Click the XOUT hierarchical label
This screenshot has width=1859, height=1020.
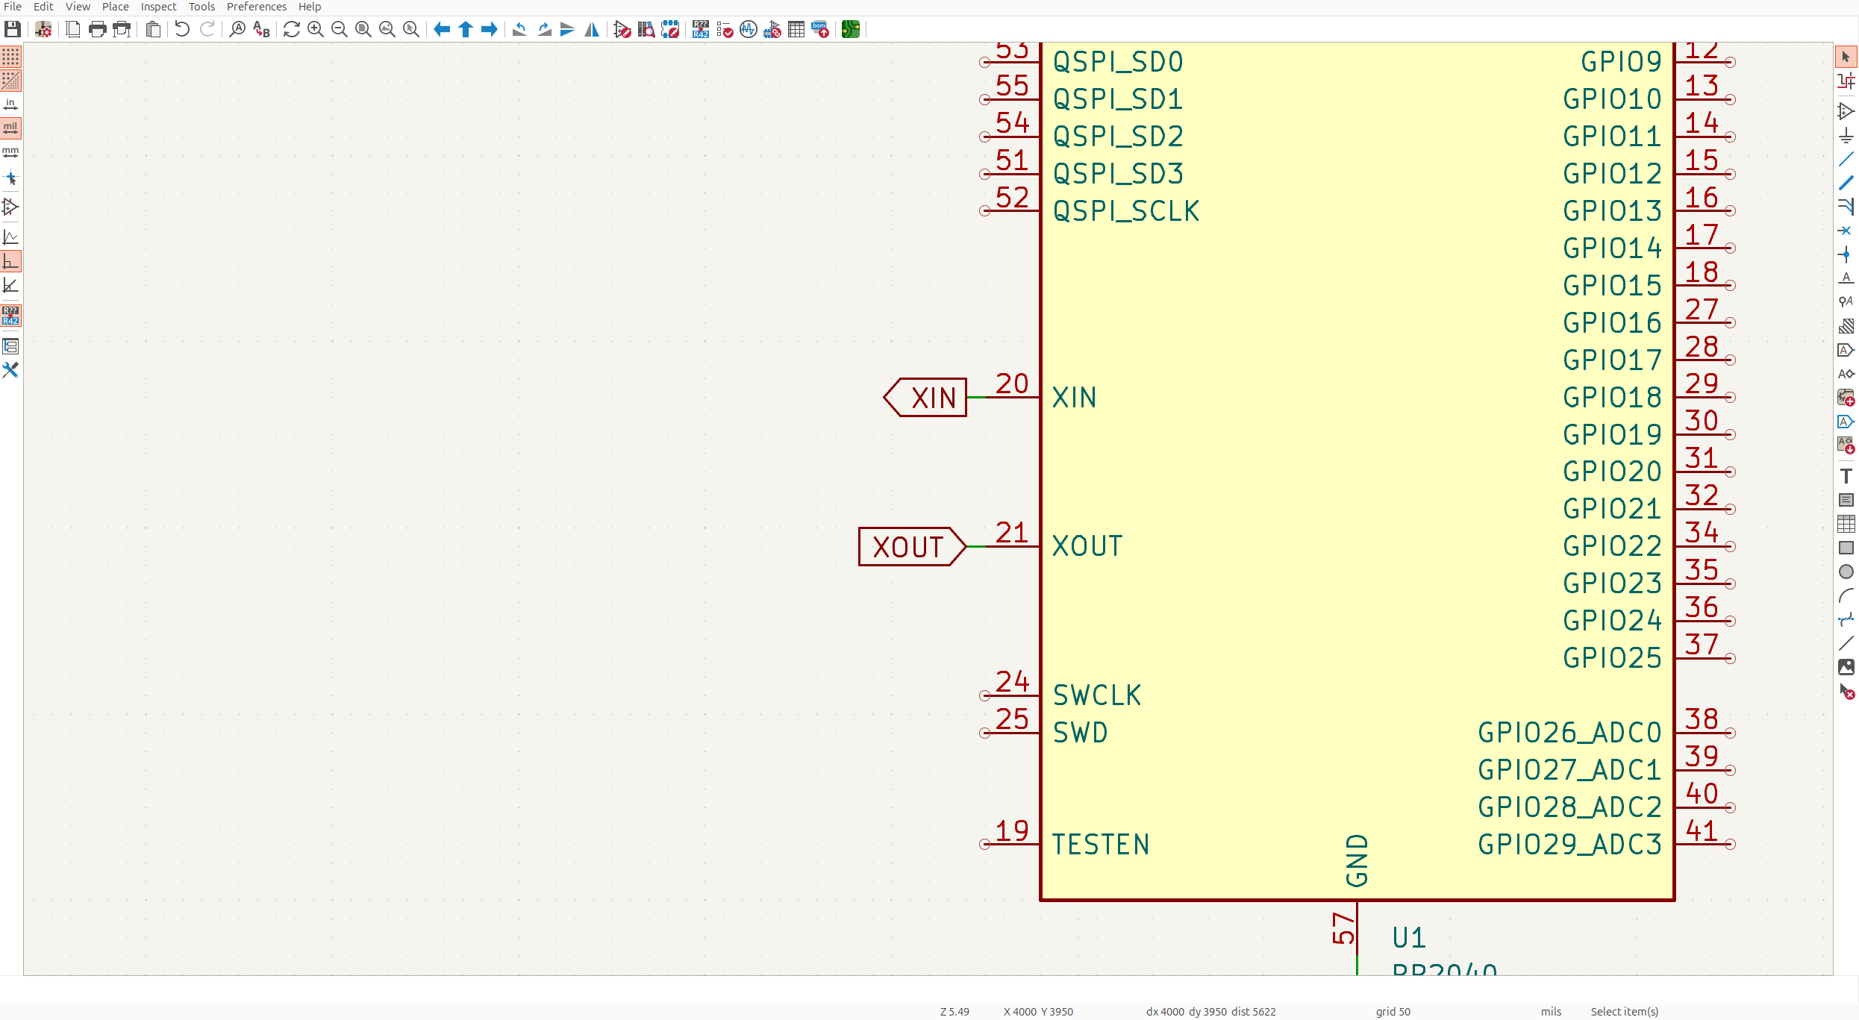coord(910,547)
